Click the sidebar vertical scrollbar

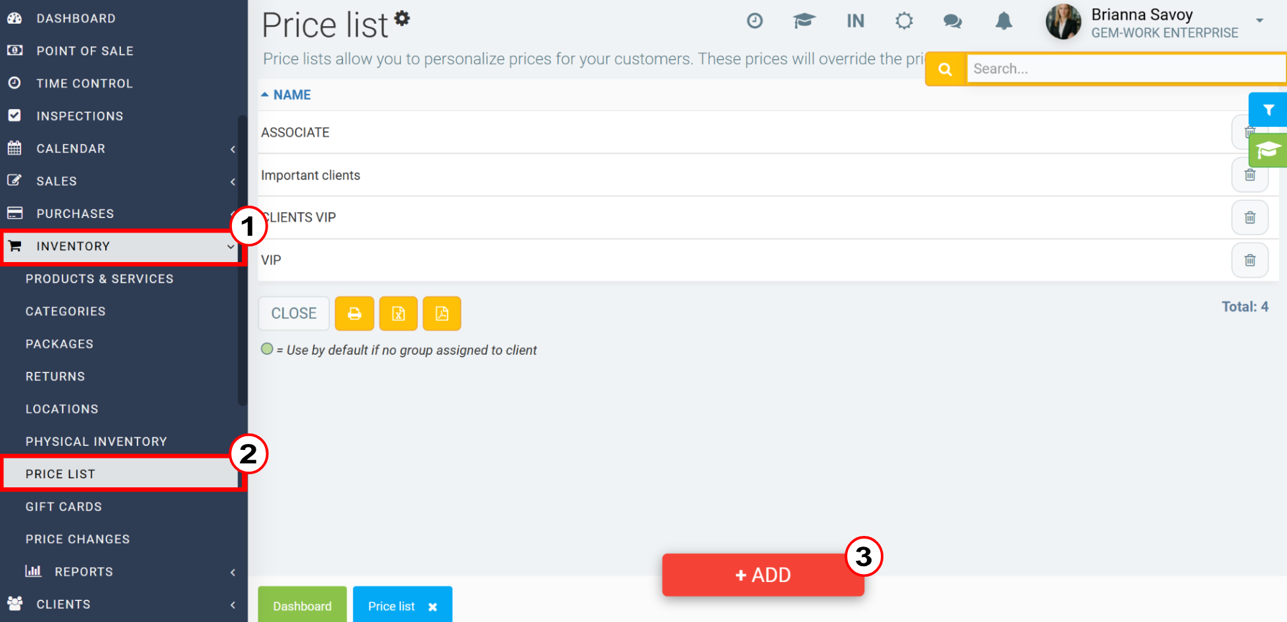(x=243, y=260)
